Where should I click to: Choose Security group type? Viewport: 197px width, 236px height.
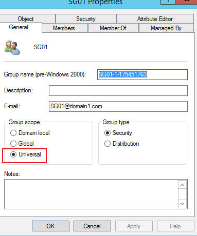(118, 133)
